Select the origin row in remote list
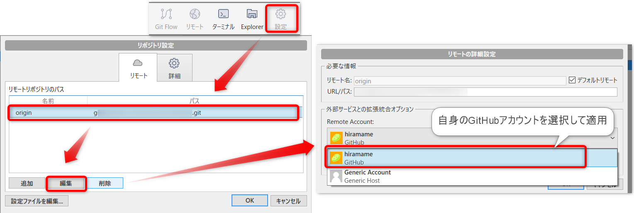Viewport: 634px width, 213px height. pyautogui.click(x=154, y=113)
